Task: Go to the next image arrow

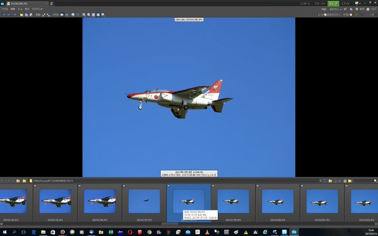Action: (x=9, y=15)
